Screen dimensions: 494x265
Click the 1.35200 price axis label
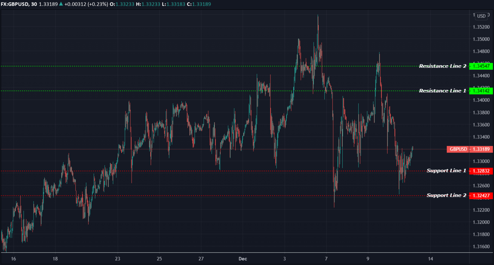481,27
